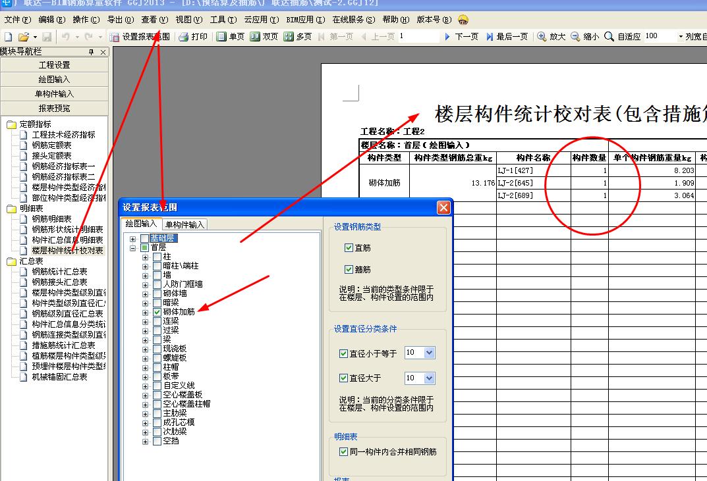707x481 pixels.
Task: Uncheck 砌体加筋 checkbox
Action: (157, 312)
